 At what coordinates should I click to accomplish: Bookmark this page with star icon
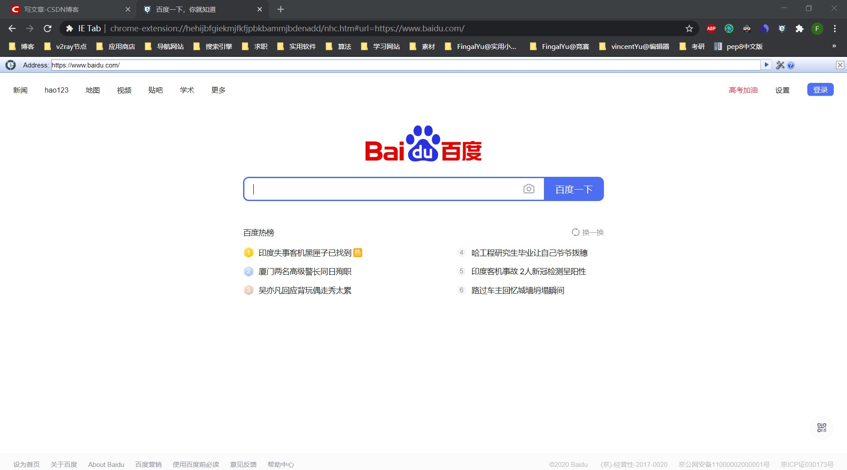pos(689,29)
